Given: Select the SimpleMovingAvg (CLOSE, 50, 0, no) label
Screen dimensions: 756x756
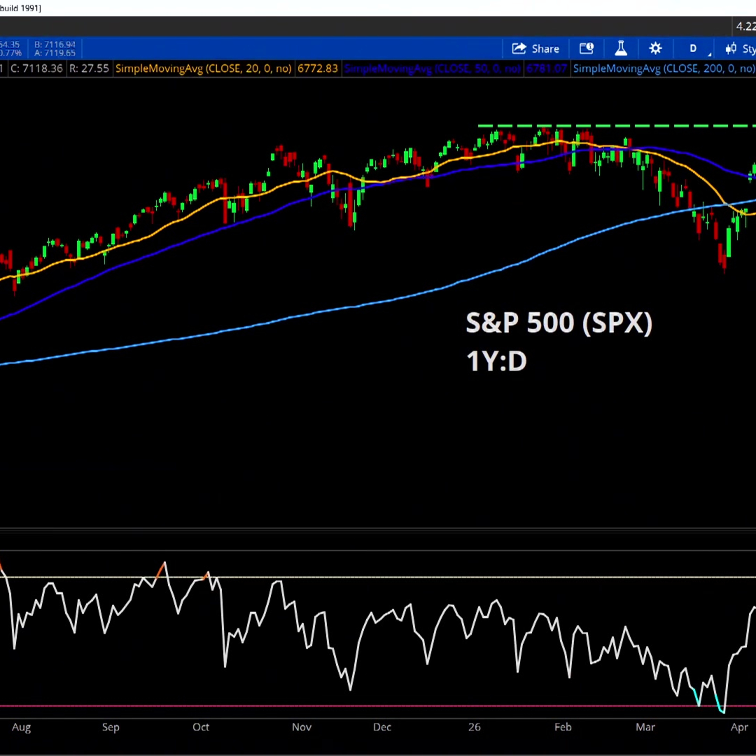Looking at the screenshot, I should (x=432, y=69).
